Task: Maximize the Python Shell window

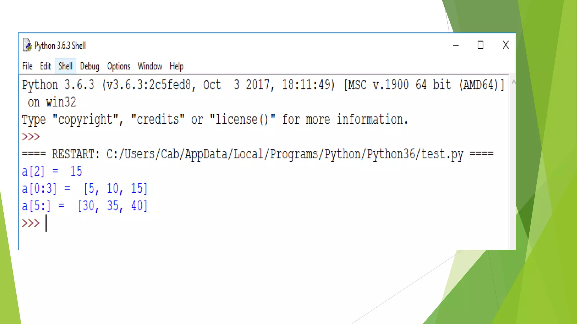Action: click(480, 45)
